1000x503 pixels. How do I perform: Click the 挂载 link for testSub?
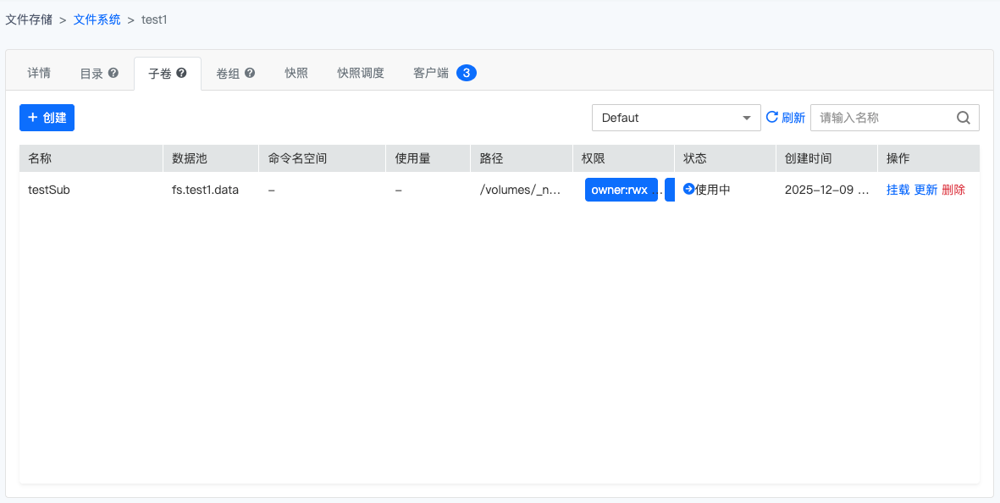[x=898, y=190]
